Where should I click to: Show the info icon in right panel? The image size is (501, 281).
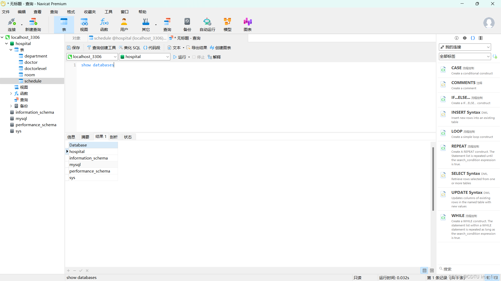(x=457, y=38)
